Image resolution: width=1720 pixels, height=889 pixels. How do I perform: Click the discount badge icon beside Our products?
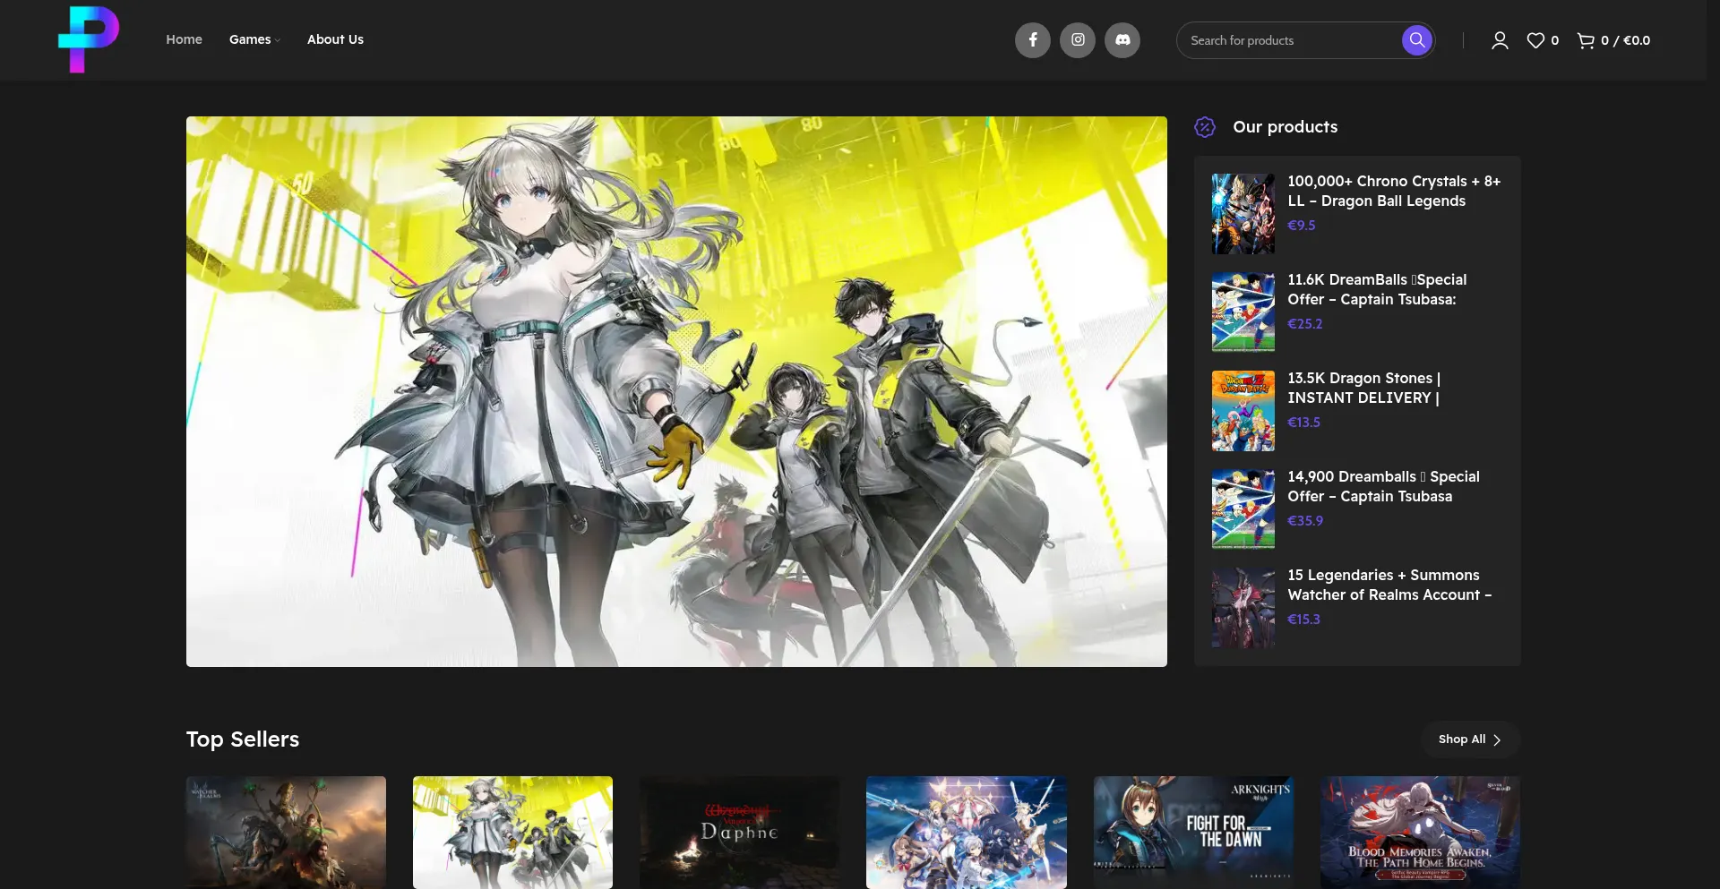[x=1205, y=127]
